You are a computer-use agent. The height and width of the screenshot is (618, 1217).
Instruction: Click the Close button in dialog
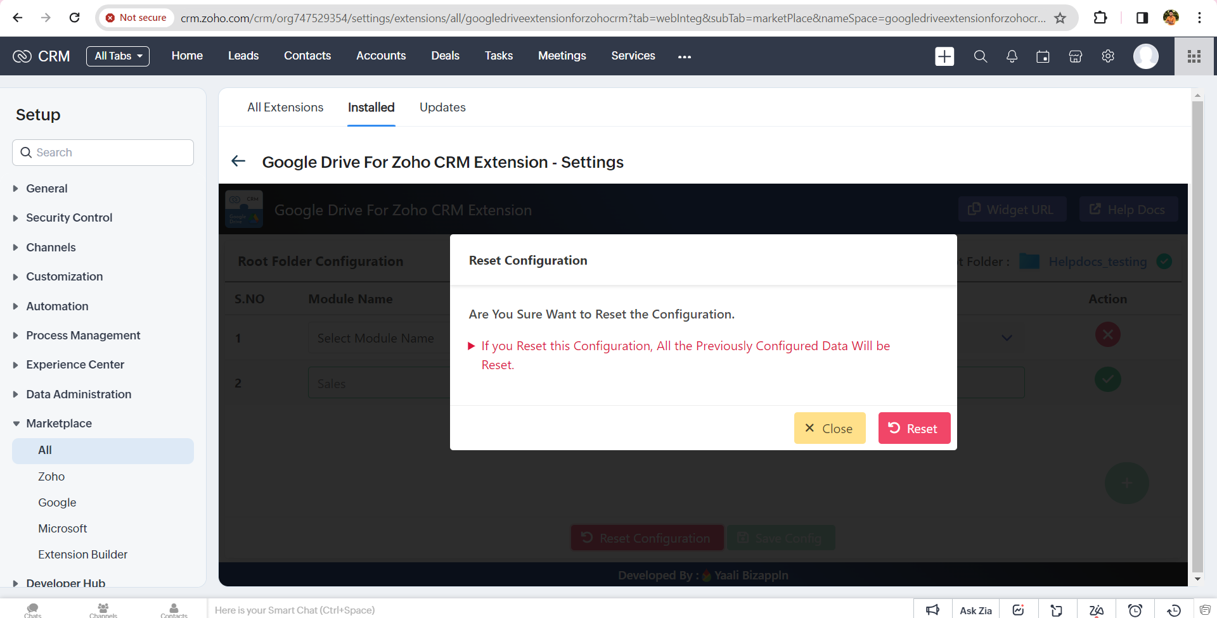(829, 429)
